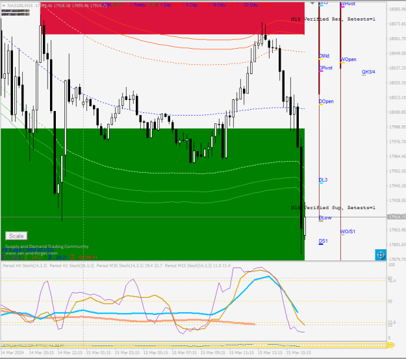Click the 14 Mar 20:15 time axis label
This screenshot has width=406, height=359.
click(x=41, y=353)
